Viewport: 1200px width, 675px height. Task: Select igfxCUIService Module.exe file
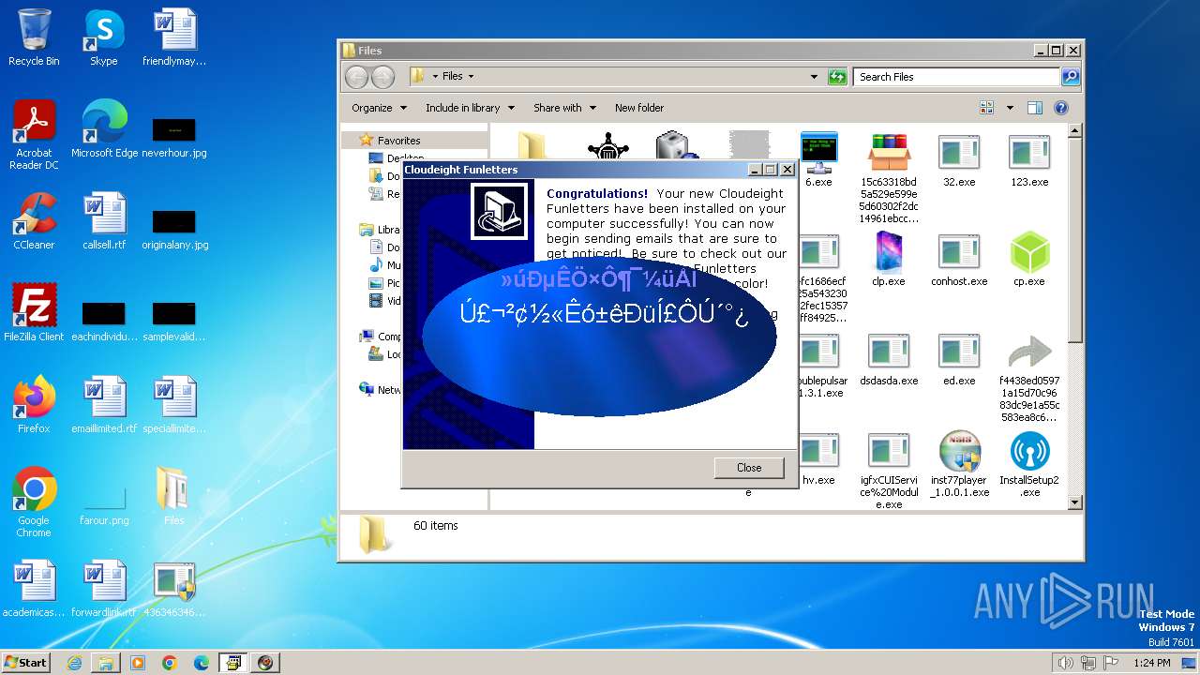889,470
